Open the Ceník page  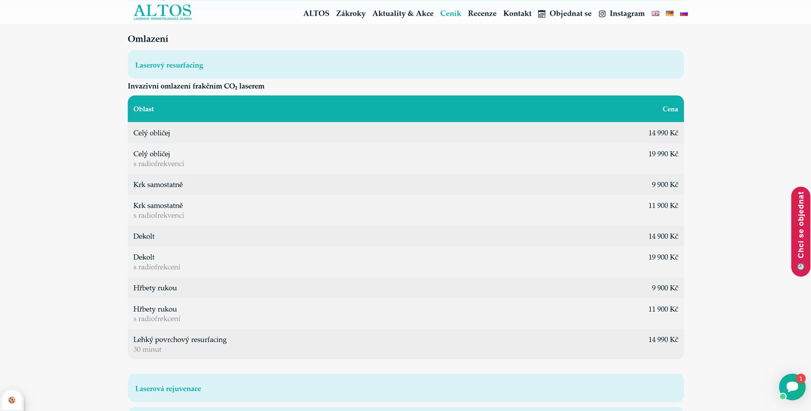click(x=450, y=14)
